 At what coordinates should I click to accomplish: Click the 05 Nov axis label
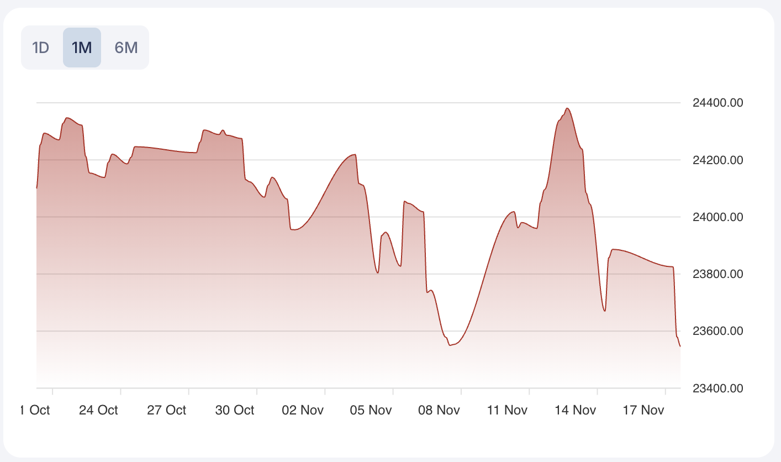click(x=372, y=410)
